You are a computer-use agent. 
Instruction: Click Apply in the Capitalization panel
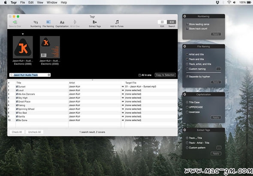coord(216,117)
